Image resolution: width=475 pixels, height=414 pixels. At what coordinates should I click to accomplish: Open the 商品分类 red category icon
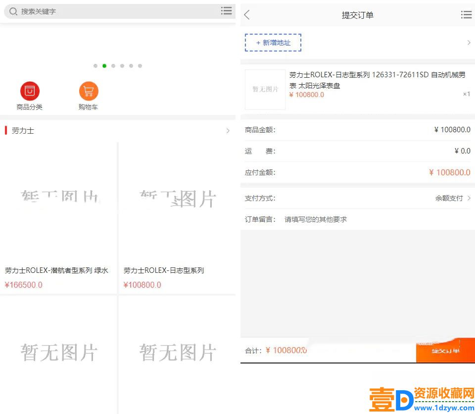point(30,91)
